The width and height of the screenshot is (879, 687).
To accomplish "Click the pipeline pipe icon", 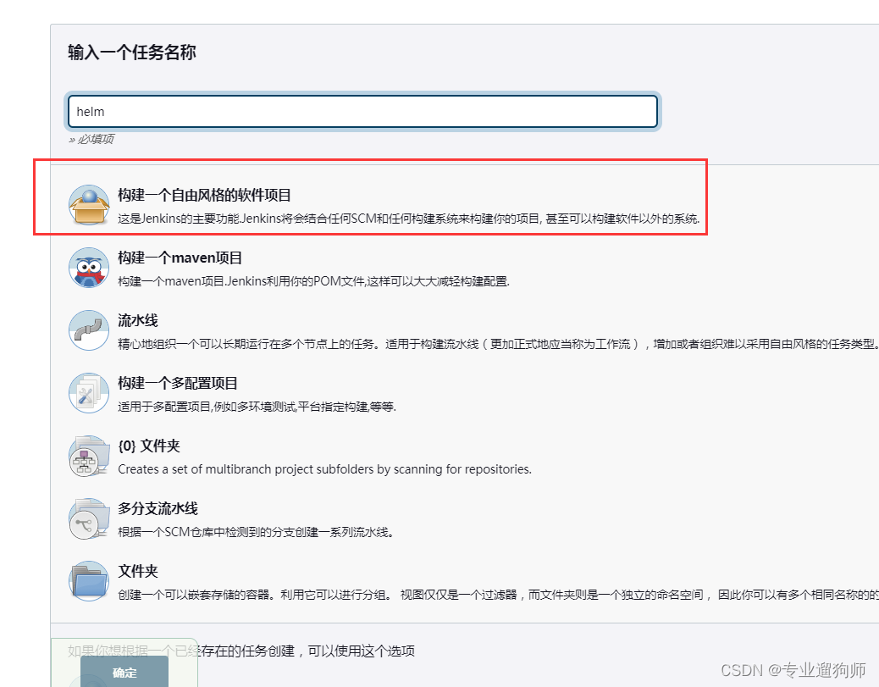I will (89, 330).
